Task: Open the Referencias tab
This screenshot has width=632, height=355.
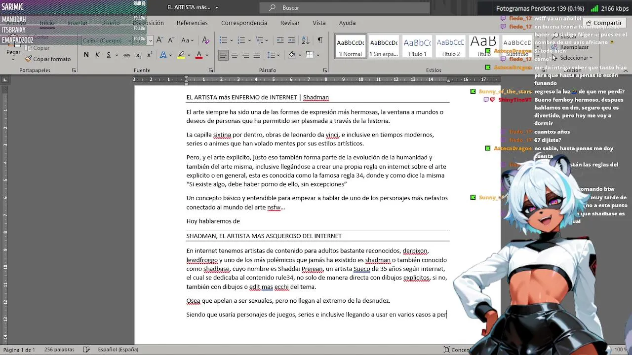Action: (192, 23)
